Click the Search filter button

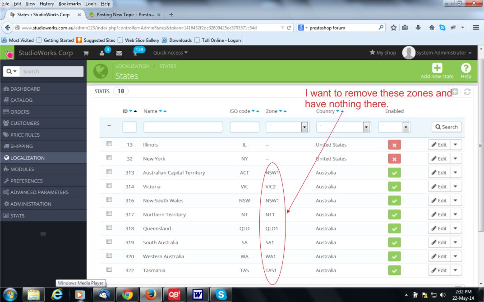[447, 127]
